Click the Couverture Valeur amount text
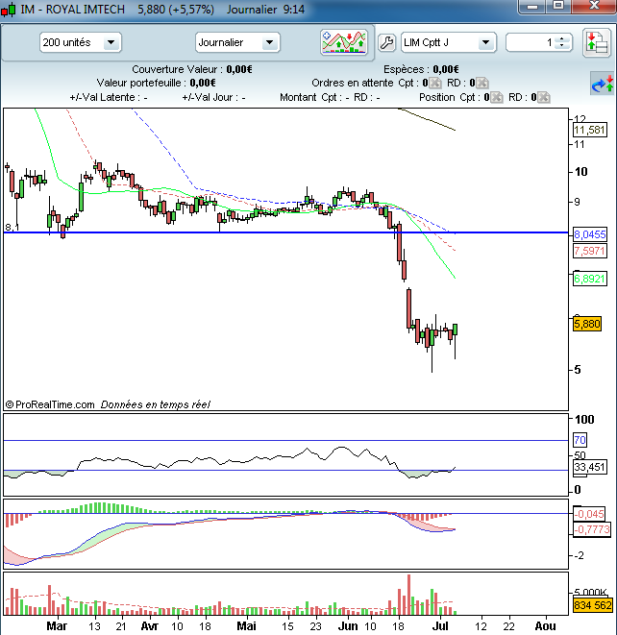The height and width of the screenshot is (635, 617). [239, 69]
